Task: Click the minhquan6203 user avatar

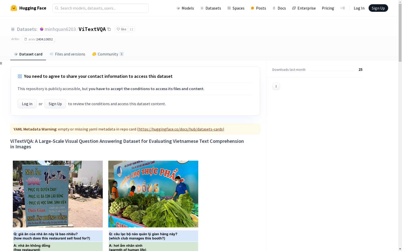Action: tap(42, 29)
